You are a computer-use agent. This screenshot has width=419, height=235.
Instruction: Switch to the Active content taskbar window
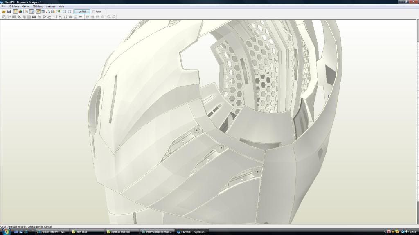click(x=52, y=232)
